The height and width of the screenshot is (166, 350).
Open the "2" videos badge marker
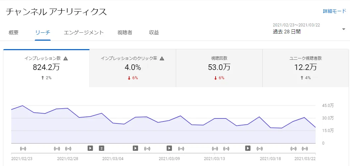point(102,148)
